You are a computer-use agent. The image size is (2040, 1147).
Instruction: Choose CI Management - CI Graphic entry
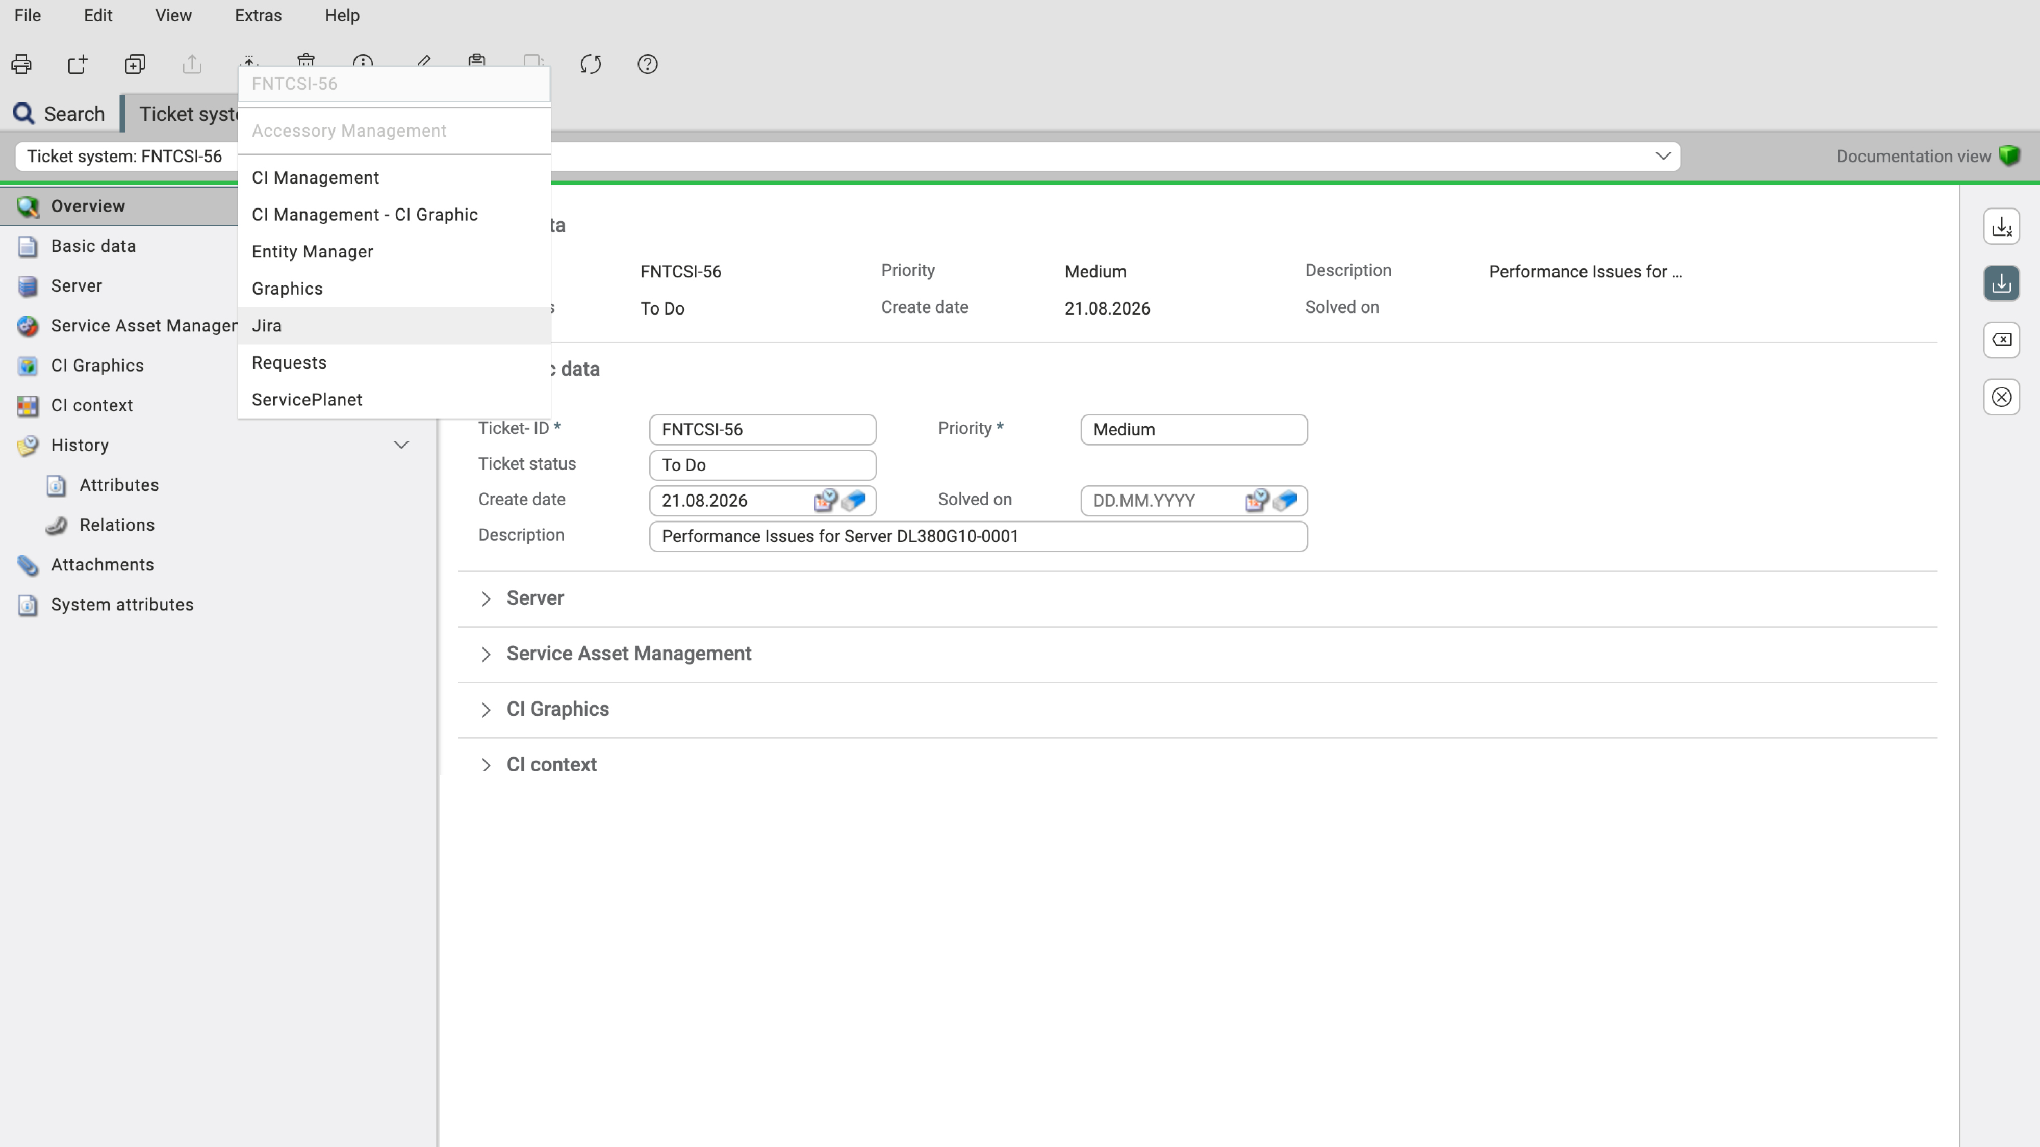click(x=394, y=215)
